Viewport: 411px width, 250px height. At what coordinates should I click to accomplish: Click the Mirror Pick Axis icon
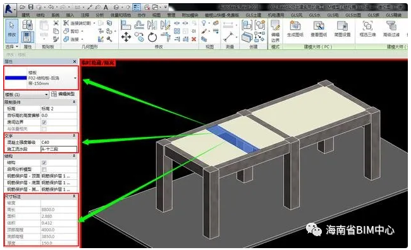[152, 25]
